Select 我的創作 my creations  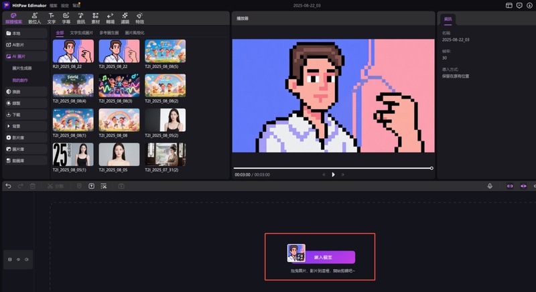pos(20,80)
